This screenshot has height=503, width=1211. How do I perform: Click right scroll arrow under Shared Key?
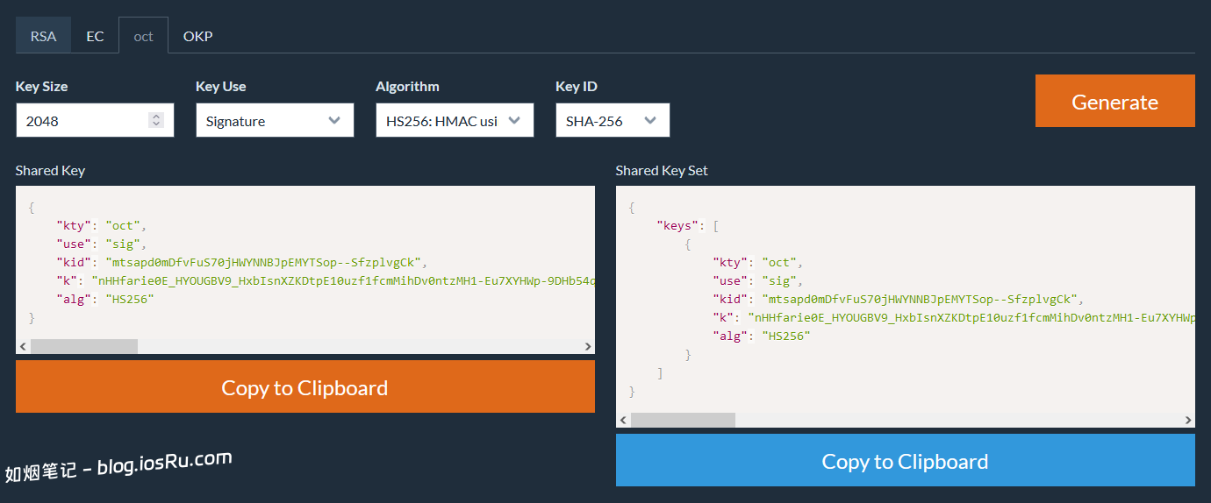588,347
